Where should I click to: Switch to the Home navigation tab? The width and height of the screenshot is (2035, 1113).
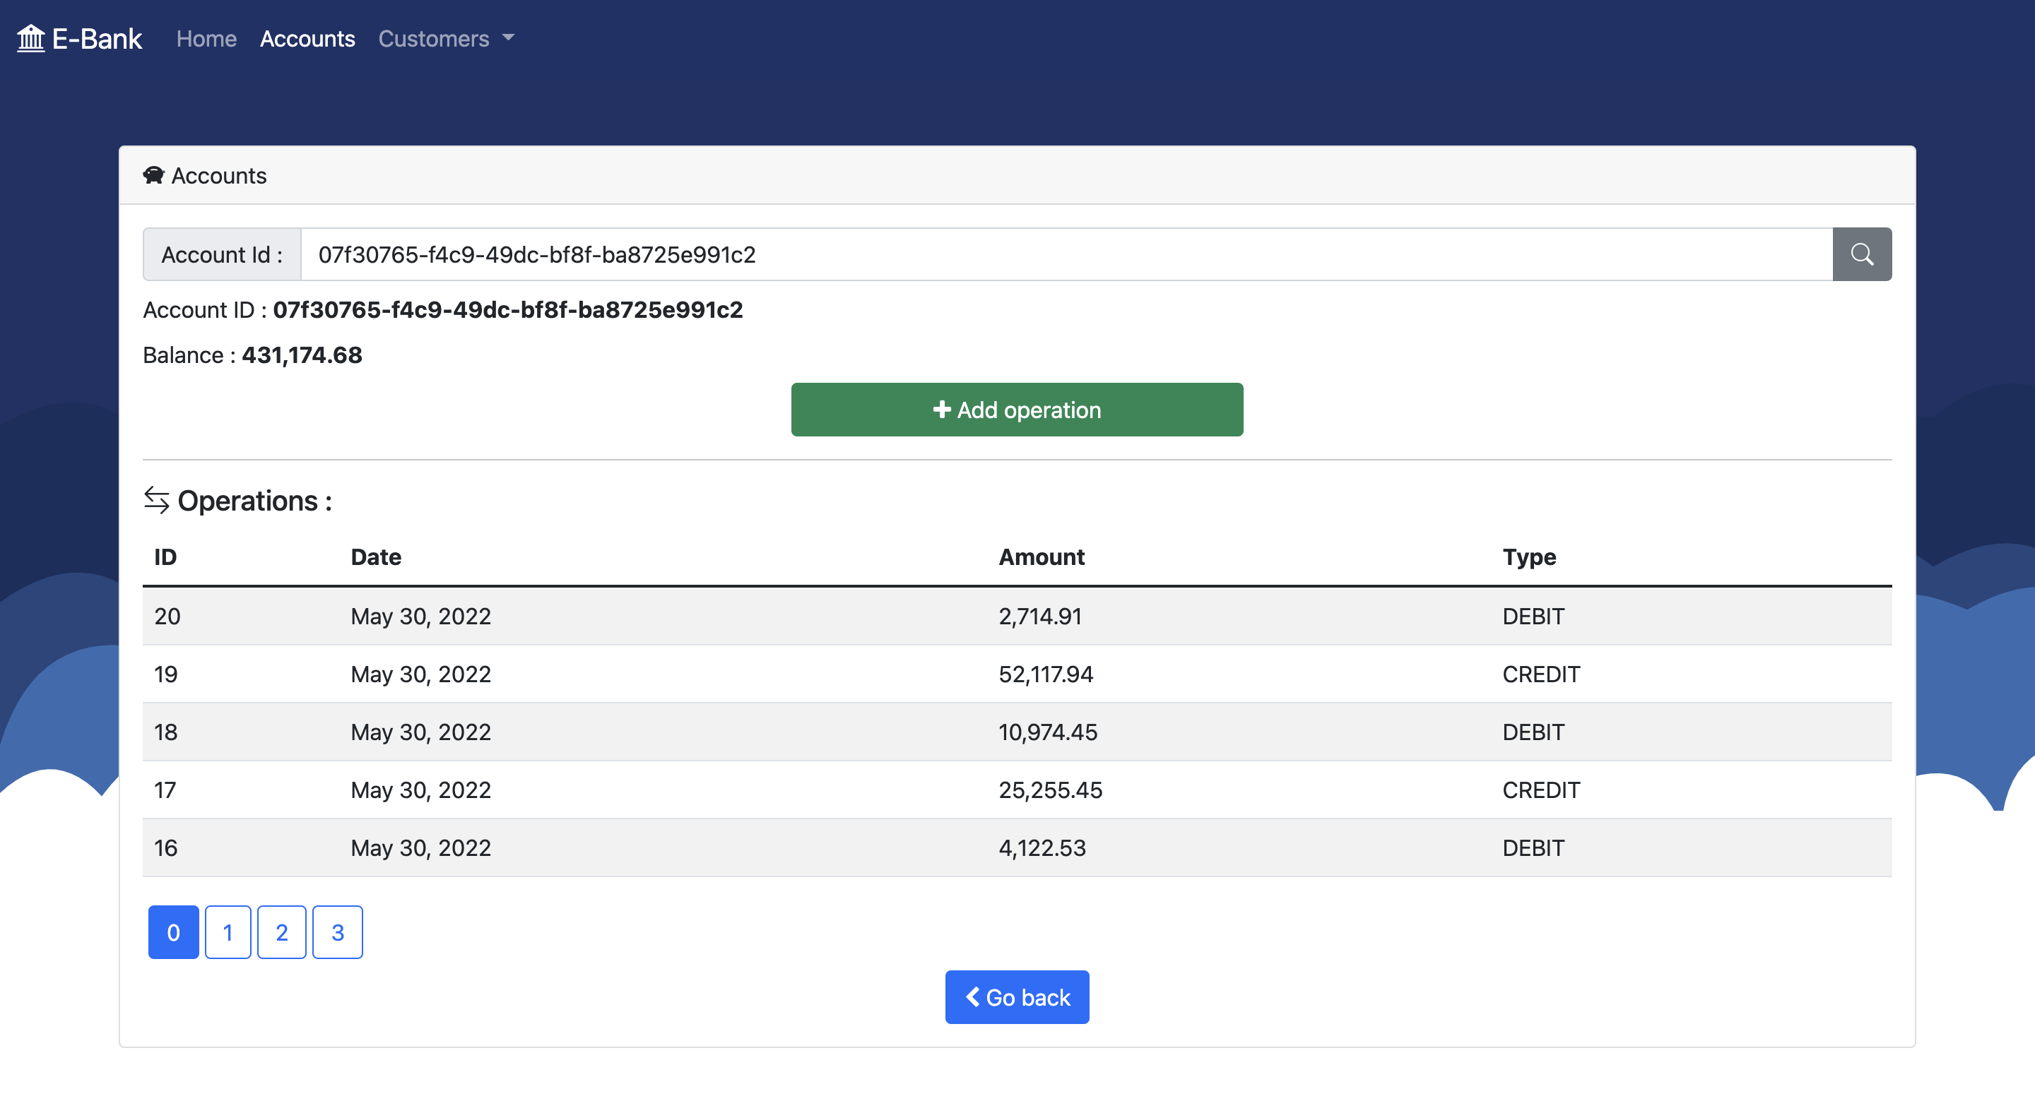[206, 38]
